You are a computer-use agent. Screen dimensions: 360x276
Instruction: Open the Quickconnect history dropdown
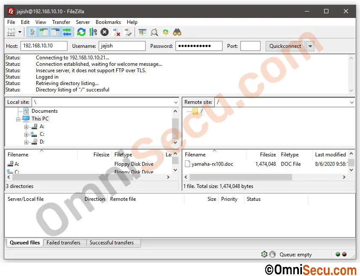310,46
